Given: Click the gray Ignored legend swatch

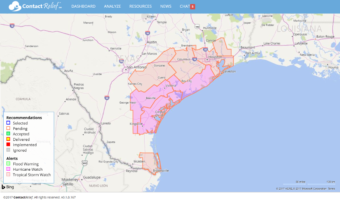Looking at the screenshot, I should pos(8,150).
